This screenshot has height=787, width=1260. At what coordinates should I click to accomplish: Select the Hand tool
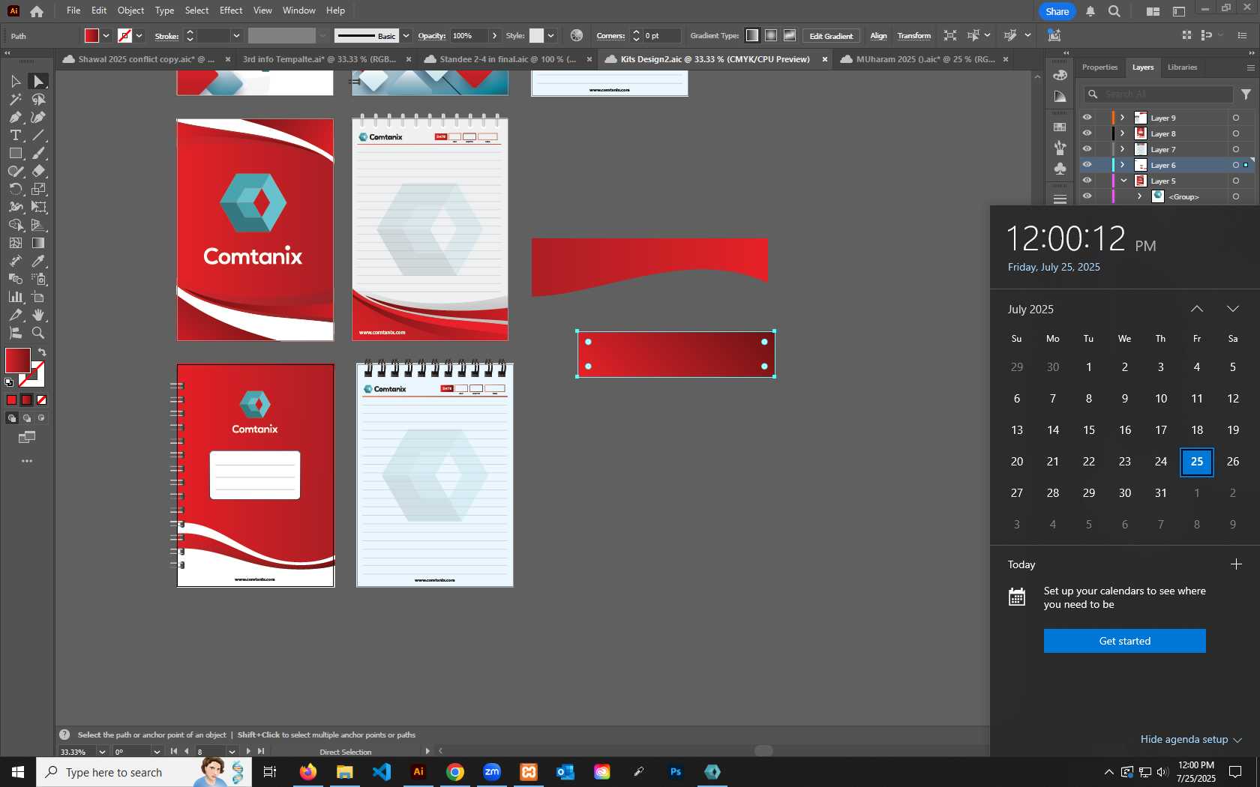39,315
